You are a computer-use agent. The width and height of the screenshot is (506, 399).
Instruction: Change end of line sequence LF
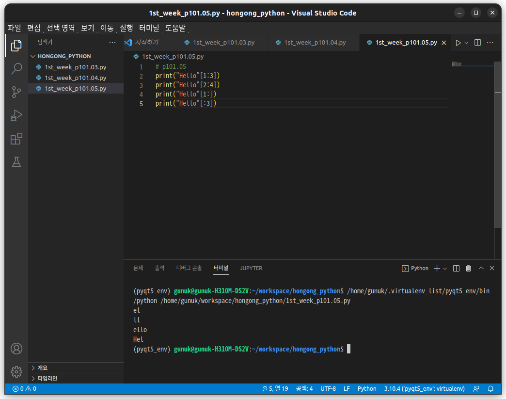pyautogui.click(x=347, y=389)
